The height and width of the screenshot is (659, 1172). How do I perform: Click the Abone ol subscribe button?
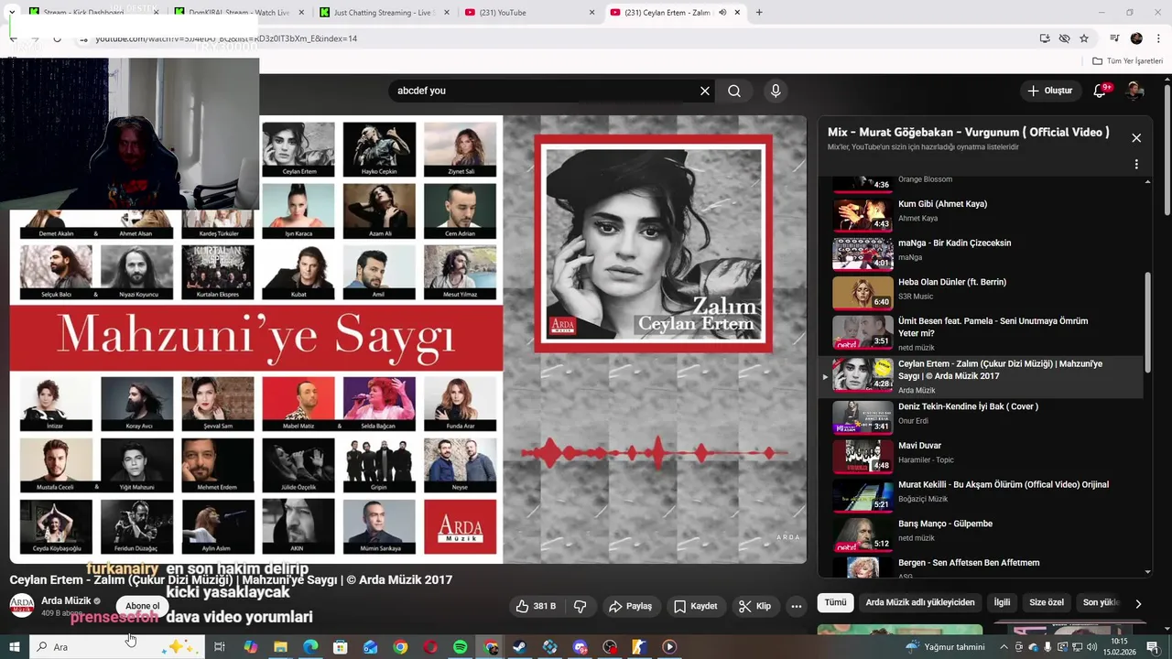tap(143, 606)
